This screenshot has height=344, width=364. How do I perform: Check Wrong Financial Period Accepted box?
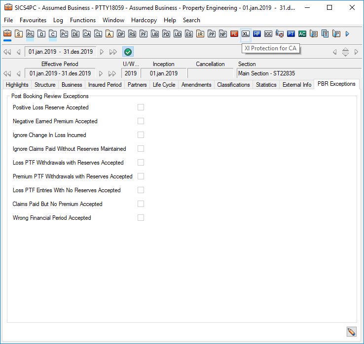(141, 218)
